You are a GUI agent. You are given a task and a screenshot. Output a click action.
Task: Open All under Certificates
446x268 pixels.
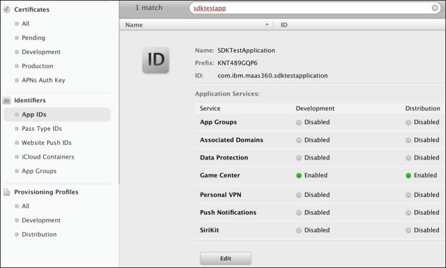tap(26, 23)
